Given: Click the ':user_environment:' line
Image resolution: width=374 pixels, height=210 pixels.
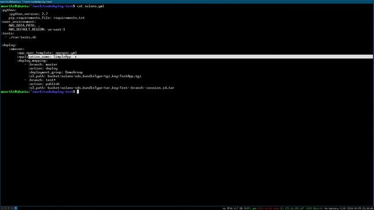Looking at the screenshot, I should coord(19,22).
